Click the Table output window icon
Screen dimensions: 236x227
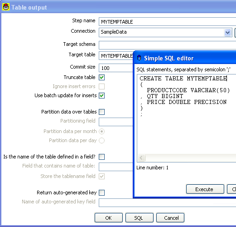[x=6, y=7]
